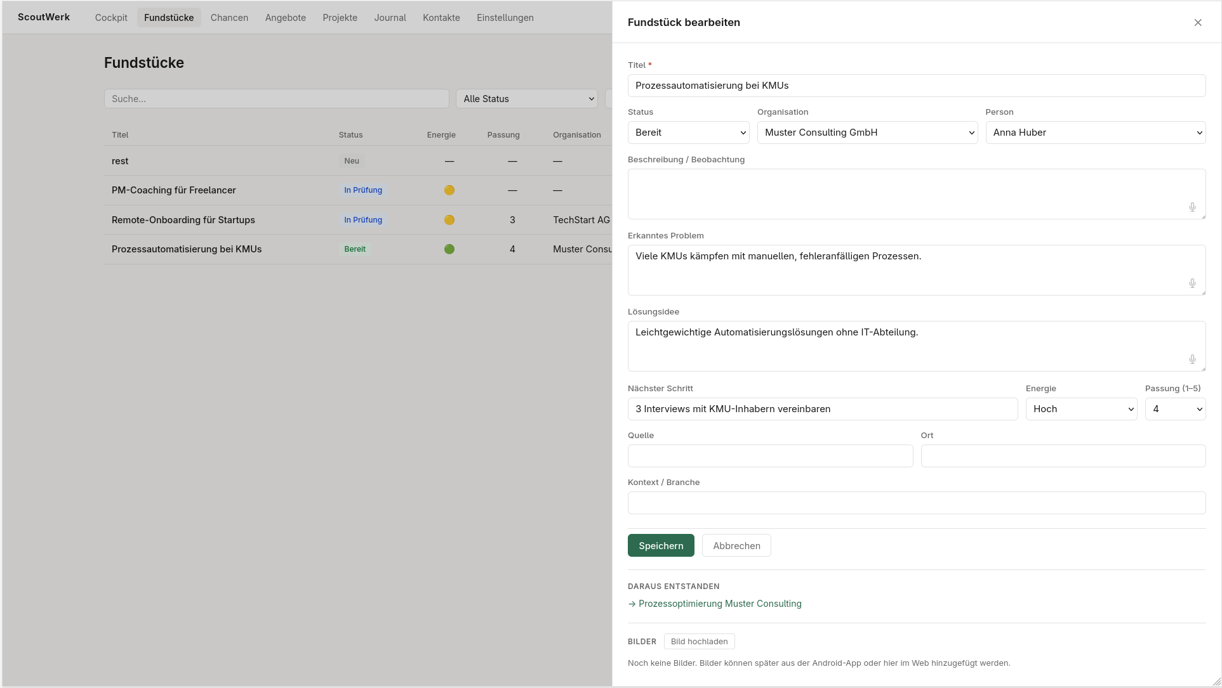
Task: Open the Person dropdown
Action: [x=1096, y=133]
